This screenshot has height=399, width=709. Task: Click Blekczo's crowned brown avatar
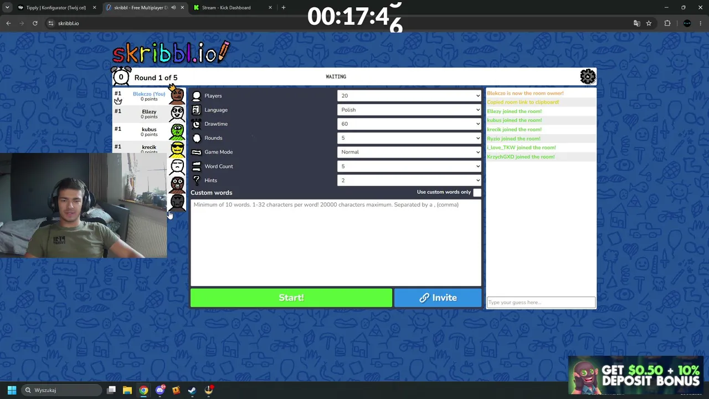[177, 95]
